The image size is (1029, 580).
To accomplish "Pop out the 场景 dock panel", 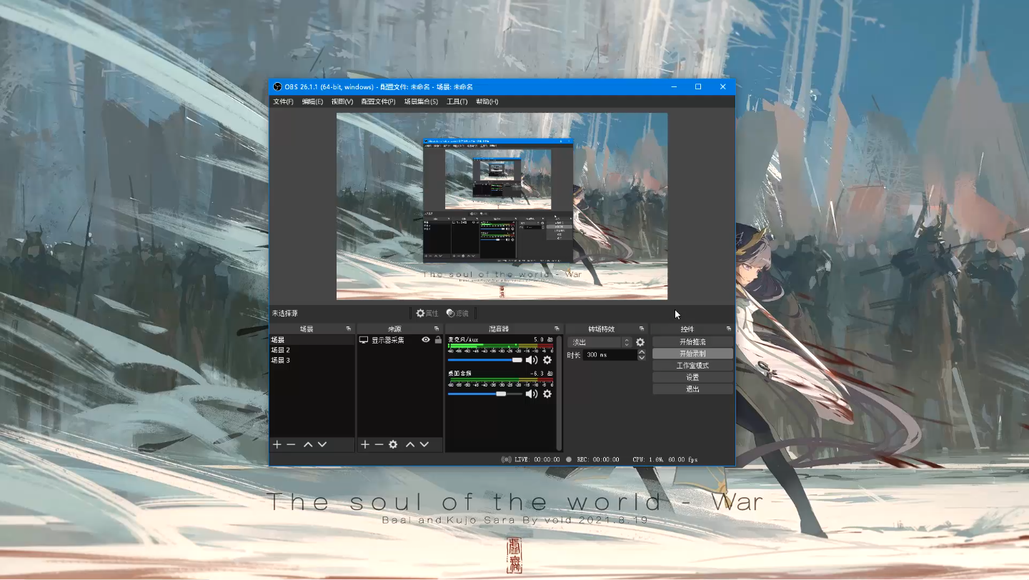I will click(x=349, y=329).
